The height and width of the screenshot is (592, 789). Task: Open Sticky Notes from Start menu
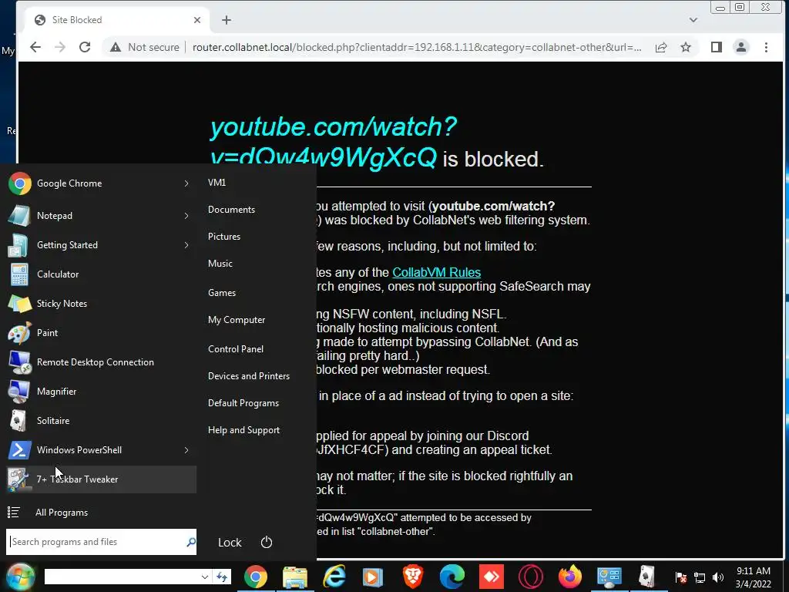101,304
